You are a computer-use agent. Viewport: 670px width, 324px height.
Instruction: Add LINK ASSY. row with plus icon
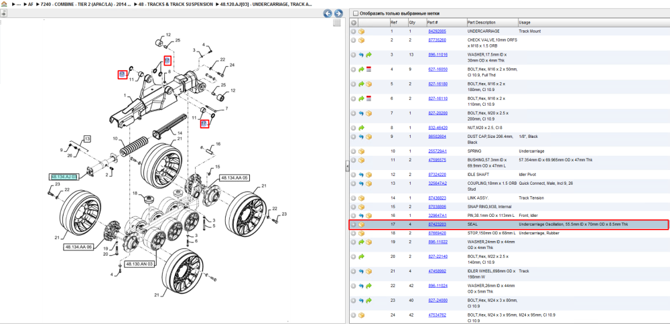[353, 198]
